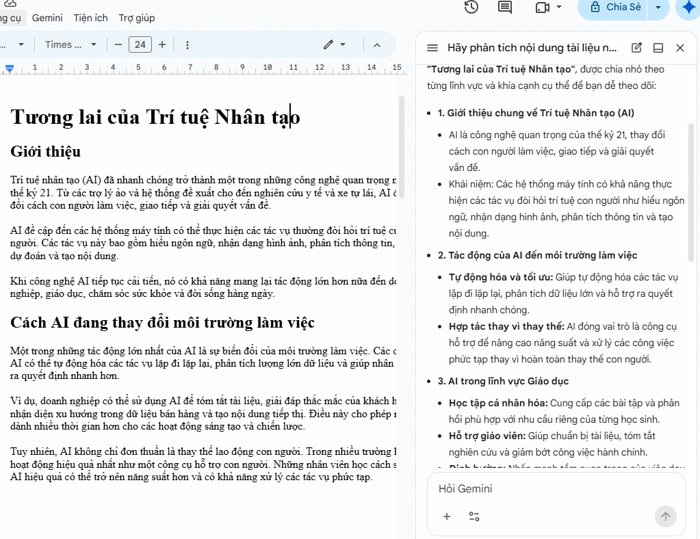Click the paragraph starting 'Tuy nhiên, AI không chỉ'
Screen dimensions: 700x539
(203, 464)
